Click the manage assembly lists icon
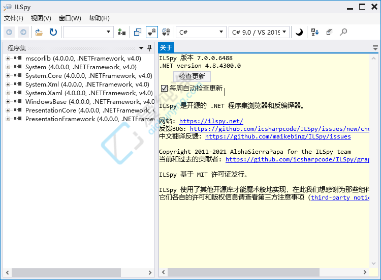The width and height of the screenshot is (381, 280). (122, 32)
